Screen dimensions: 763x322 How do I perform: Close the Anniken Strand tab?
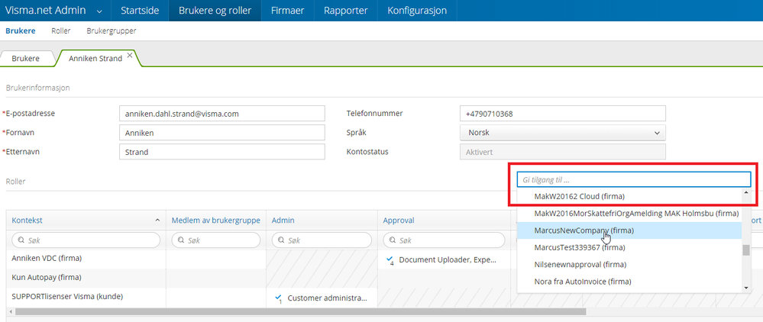[129, 56]
